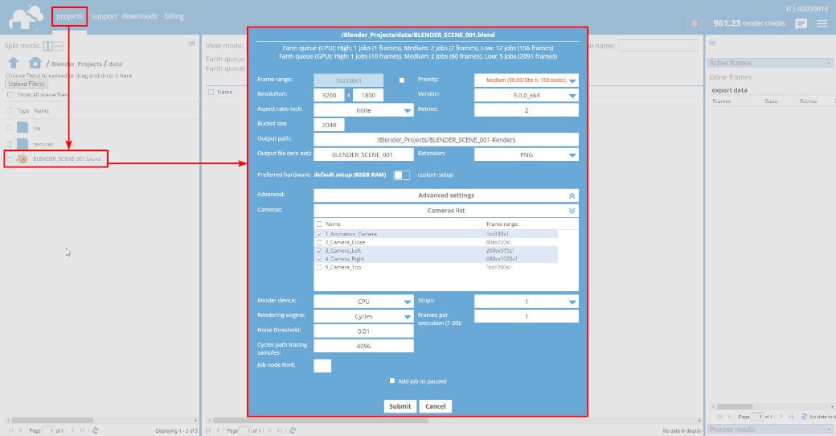This screenshot has width=836, height=436.
Task: Toggle custom hardware setup switch
Action: [x=401, y=175]
